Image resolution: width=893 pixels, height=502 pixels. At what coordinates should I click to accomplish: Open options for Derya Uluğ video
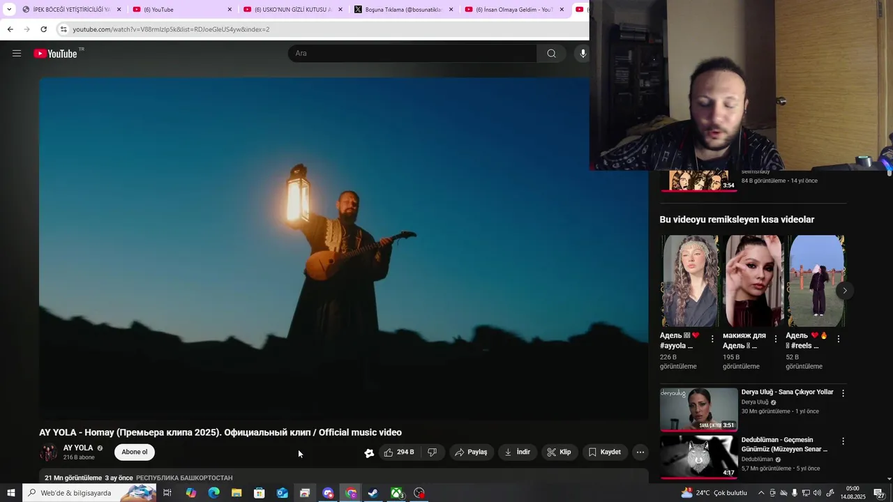pyautogui.click(x=843, y=393)
